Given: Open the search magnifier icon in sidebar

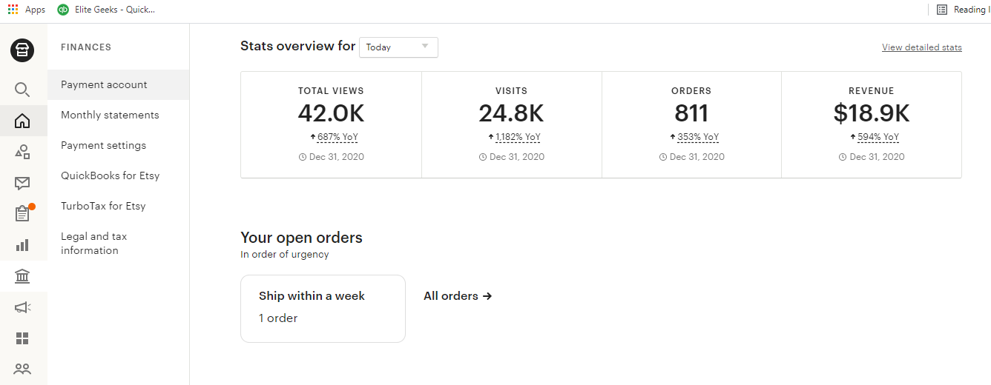Looking at the screenshot, I should pos(23,90).
